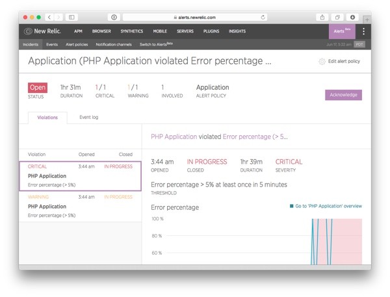Select the Alerts Beta button
This screenshot has width=390, height=297.
pyautogui.click(x=342, y=31)
